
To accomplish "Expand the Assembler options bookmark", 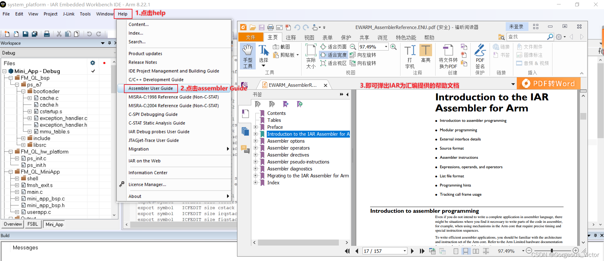I will [x=255, y=141].
